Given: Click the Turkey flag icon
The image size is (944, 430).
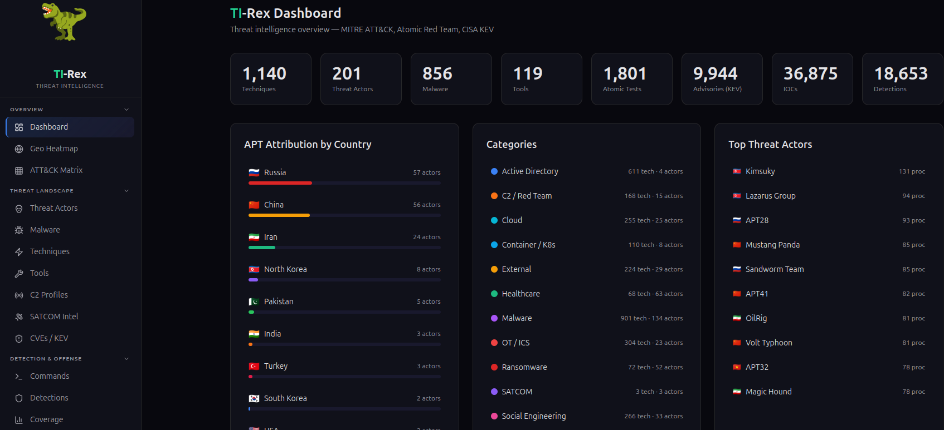Looking at the screenshot, I should pos(254,366).
